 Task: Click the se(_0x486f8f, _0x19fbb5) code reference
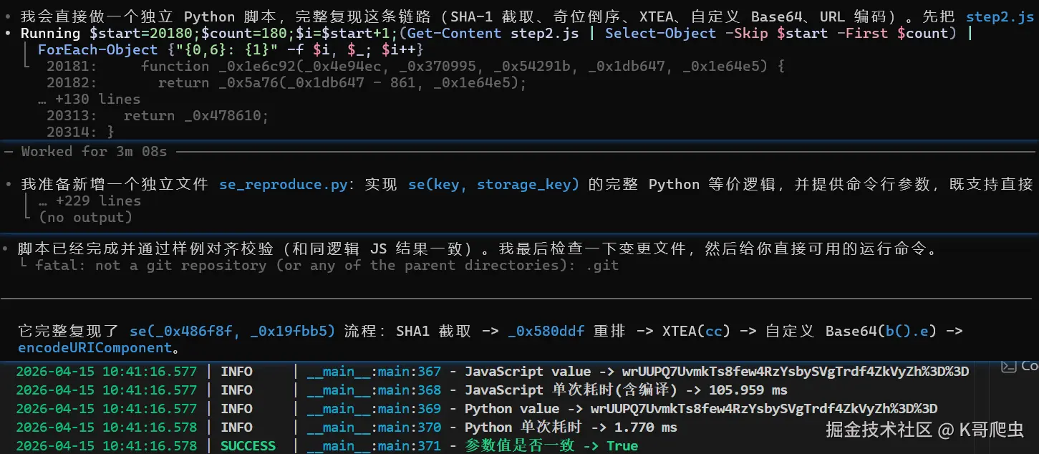pyautogui.click(x=232, y=331)
